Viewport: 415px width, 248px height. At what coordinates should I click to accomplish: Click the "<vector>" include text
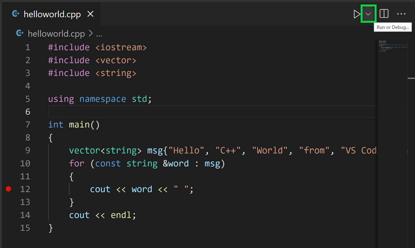(x=116, y=60)
